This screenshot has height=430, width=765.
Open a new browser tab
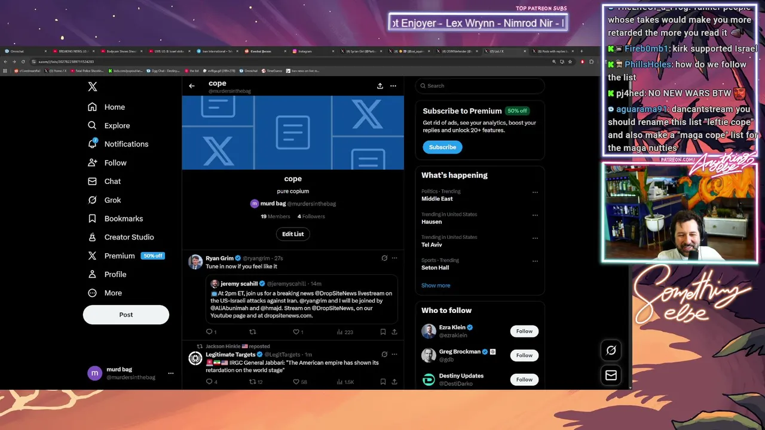point(581,51)
